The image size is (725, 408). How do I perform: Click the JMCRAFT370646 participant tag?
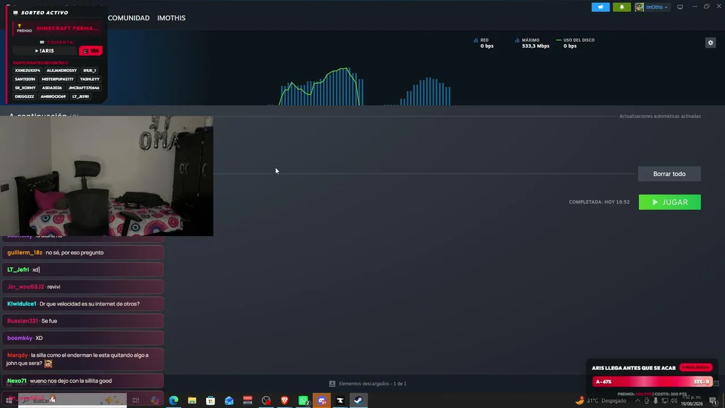tap(84, 88)
